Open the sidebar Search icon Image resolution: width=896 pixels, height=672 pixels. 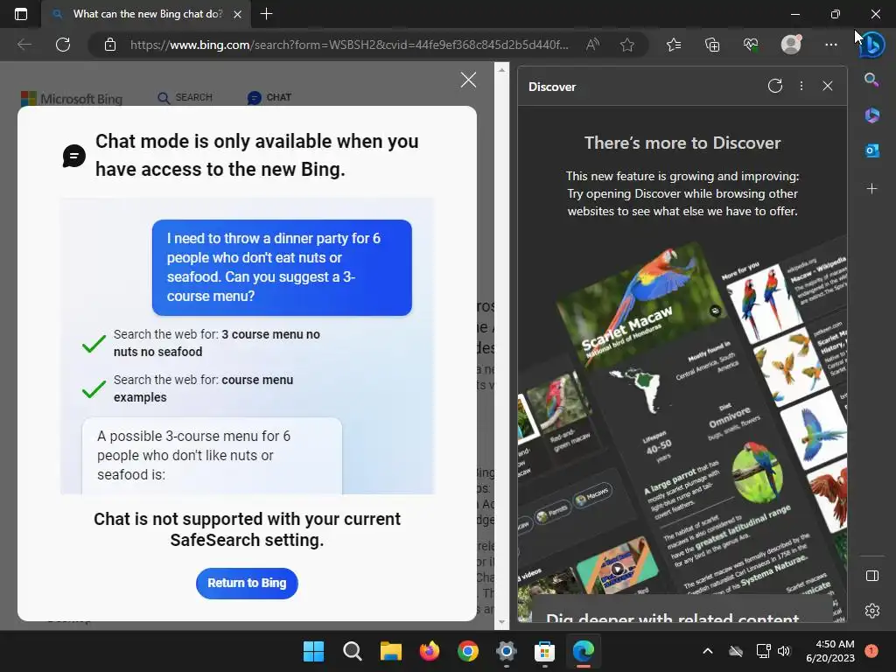tap(871, 80)
